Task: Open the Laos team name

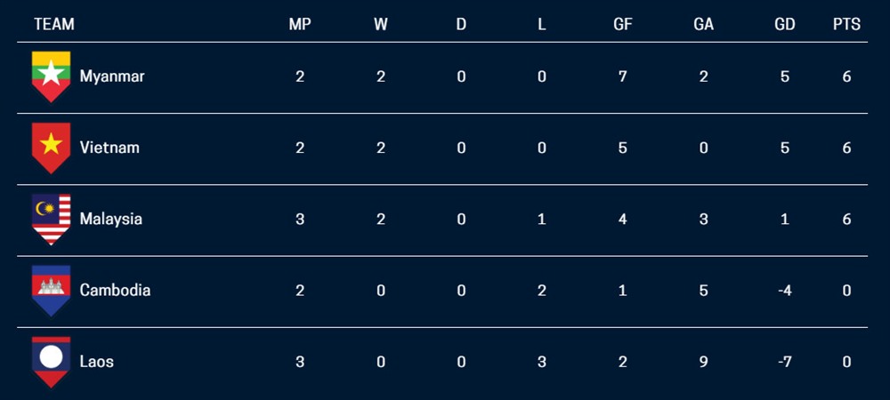Action: (96, 362)
